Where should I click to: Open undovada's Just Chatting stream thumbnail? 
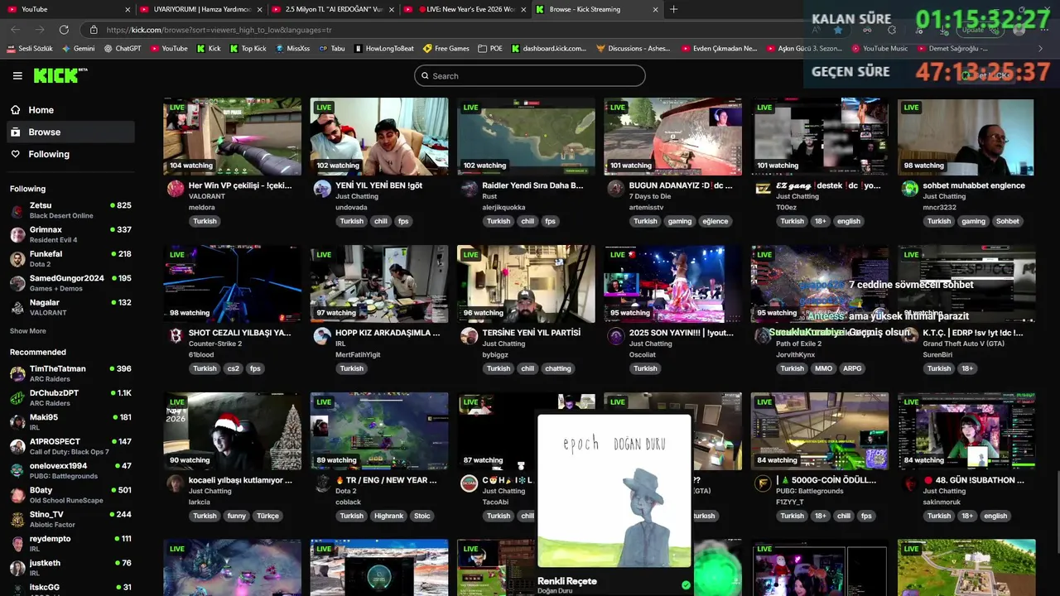[379, 137]
